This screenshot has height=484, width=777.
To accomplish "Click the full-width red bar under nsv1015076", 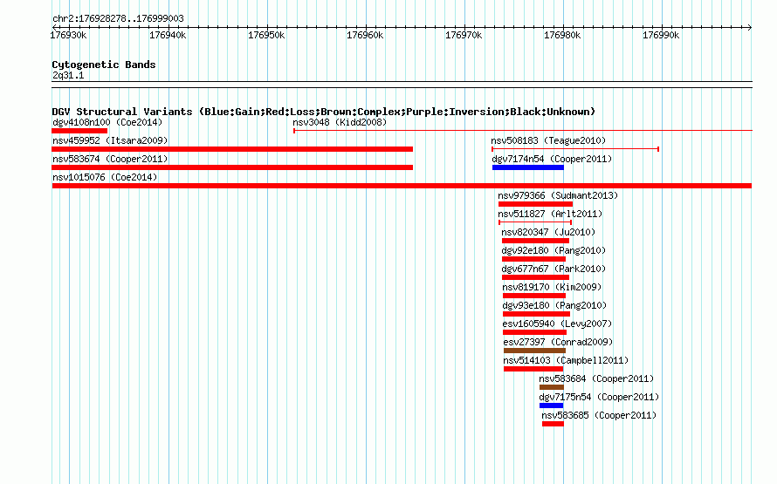I will [x=402, y=186].
